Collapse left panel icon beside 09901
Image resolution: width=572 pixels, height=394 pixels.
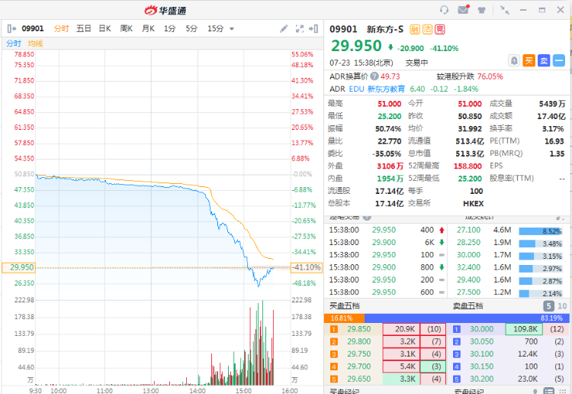(x=11, y=28)
